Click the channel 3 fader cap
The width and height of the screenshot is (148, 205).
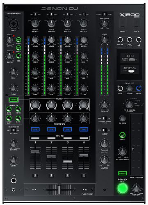[68, 162]
